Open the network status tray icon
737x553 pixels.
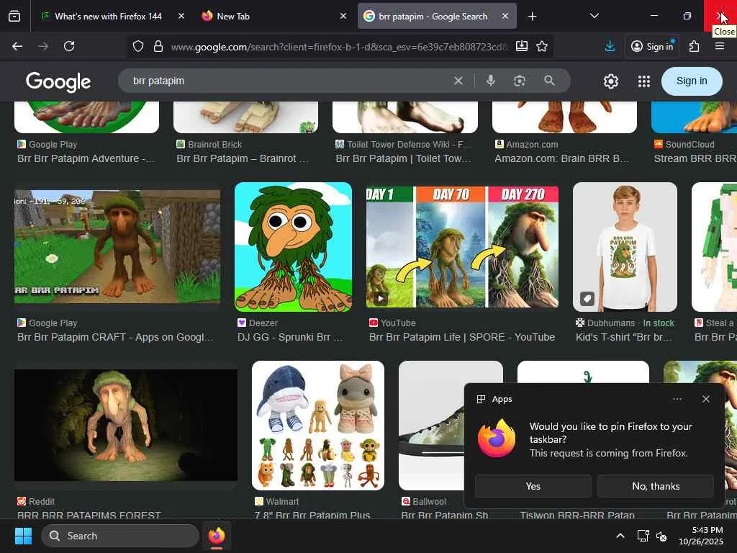point(643,536)
